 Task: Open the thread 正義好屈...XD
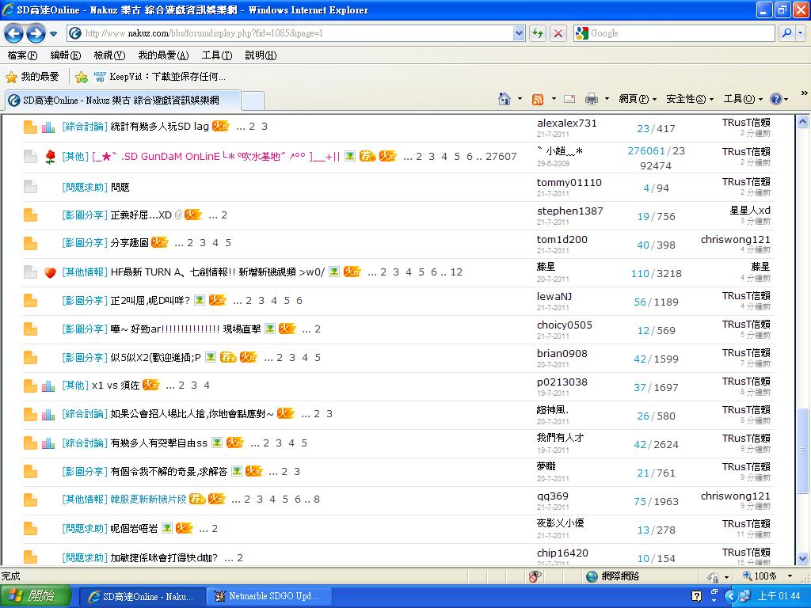pos(141,215)
